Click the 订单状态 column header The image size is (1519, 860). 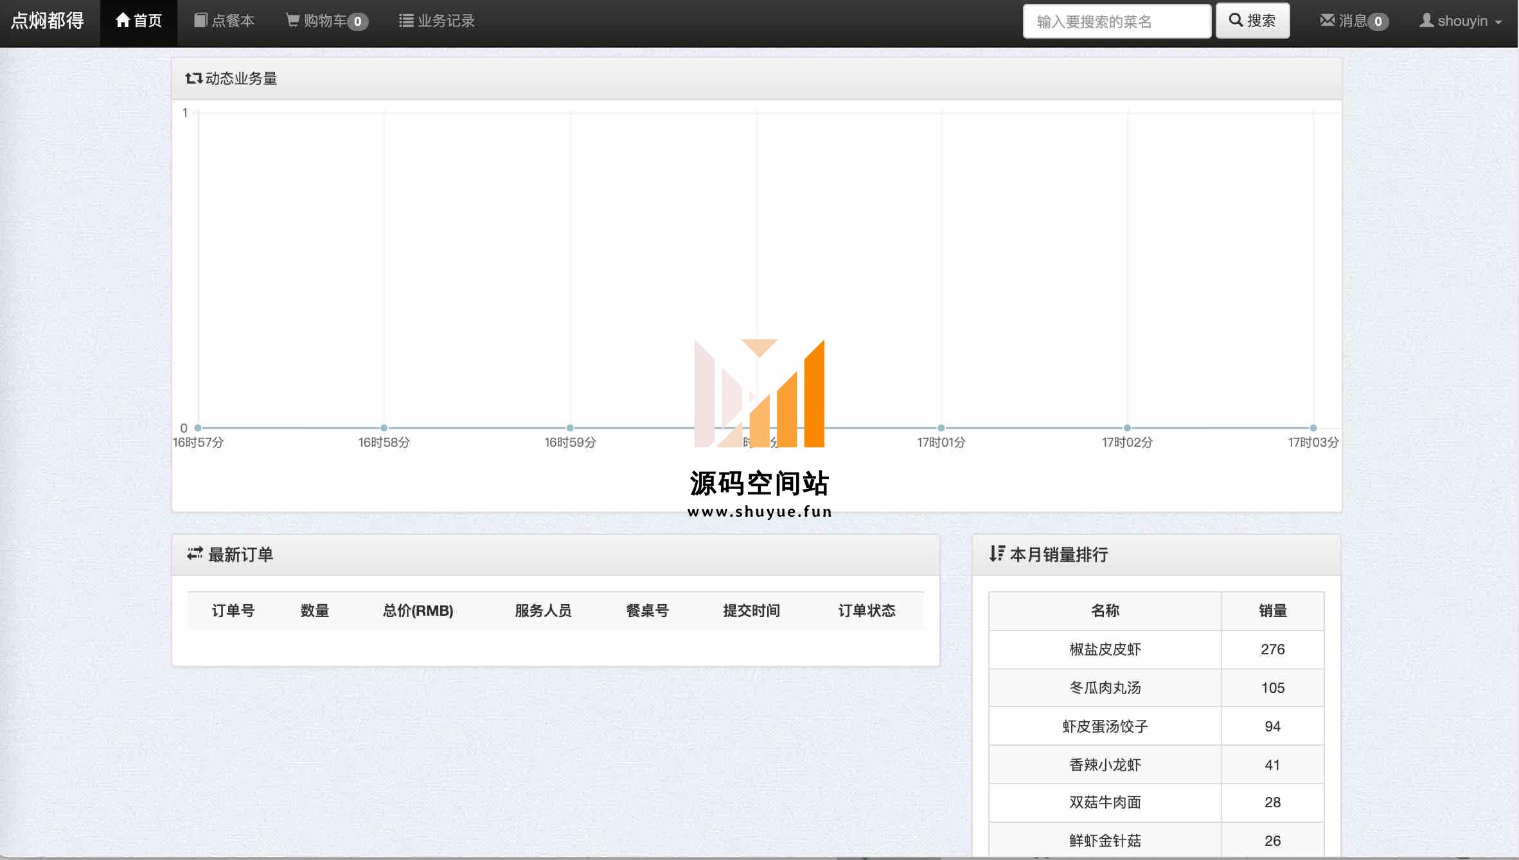point(867,611)
